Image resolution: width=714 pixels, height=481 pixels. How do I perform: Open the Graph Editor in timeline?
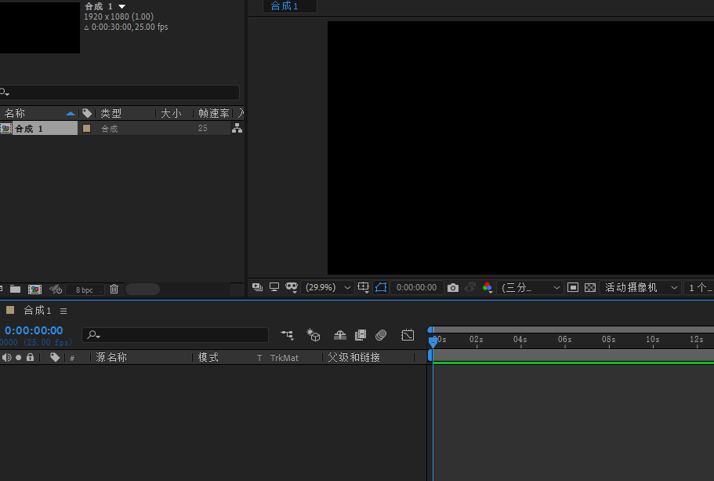(x=408, y=335)
